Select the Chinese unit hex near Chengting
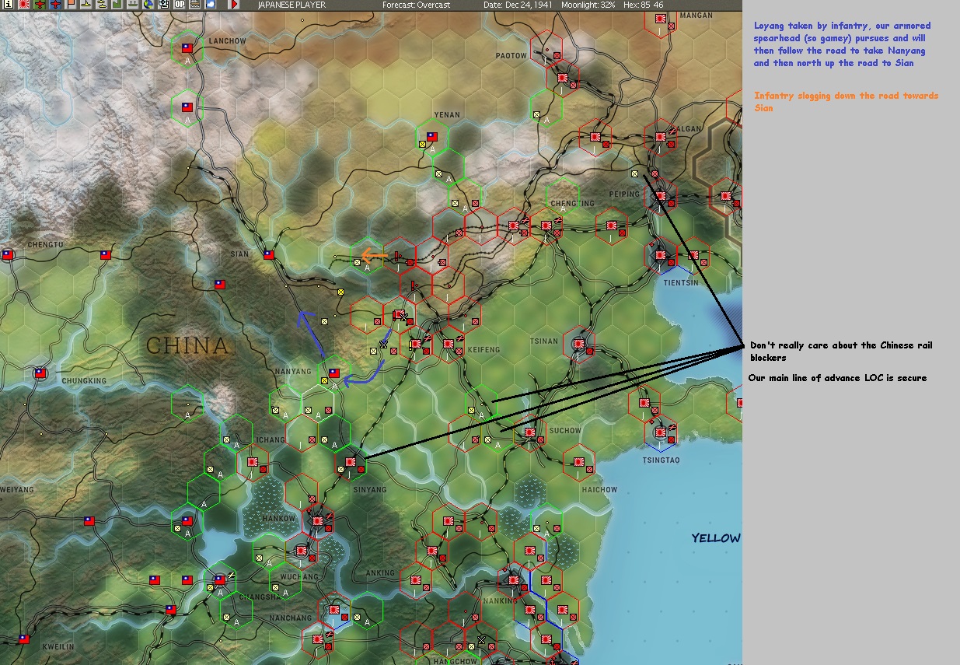The width and height of the screenshot is (960, 665). pos(563,196)
